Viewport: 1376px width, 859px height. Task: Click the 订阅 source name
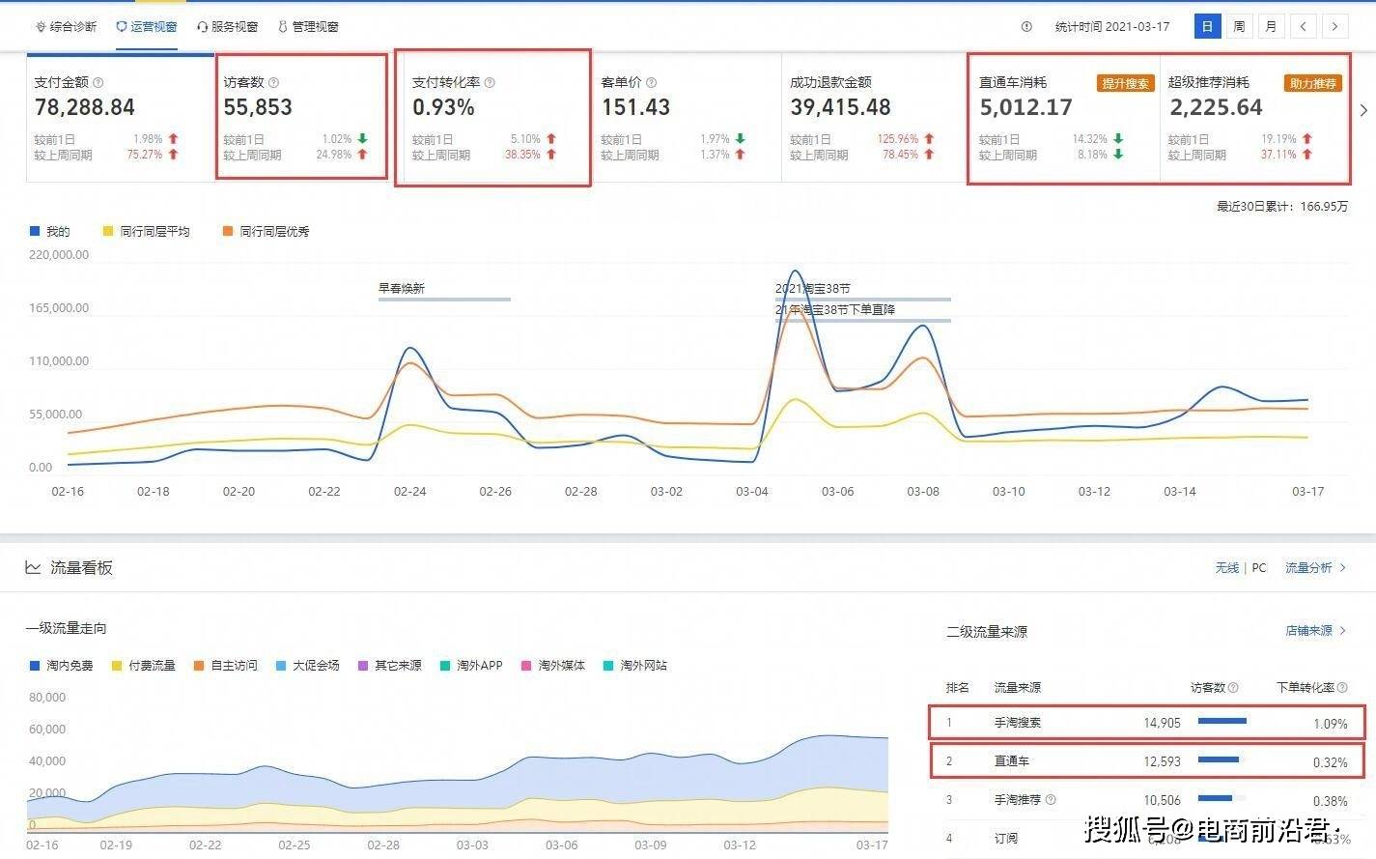(1006, 839)
